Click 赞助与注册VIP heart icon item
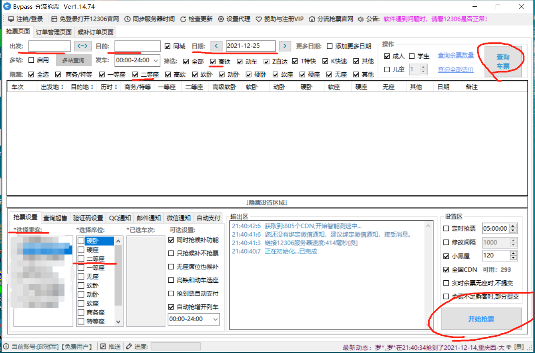This screenshot has width=535, height=353. point(279,19)
